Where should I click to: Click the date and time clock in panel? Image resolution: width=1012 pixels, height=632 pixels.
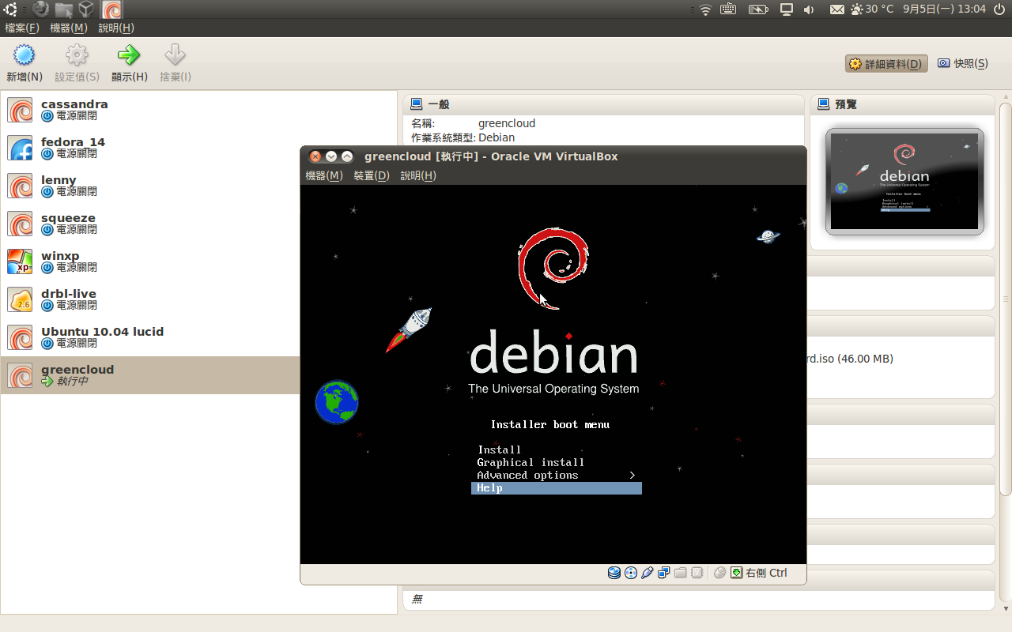[944, 9]
